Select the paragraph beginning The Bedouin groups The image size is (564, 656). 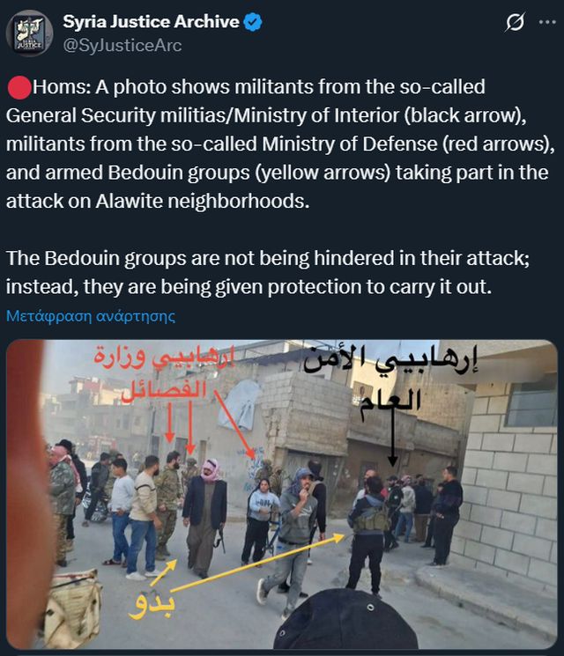tap(268, 272)
